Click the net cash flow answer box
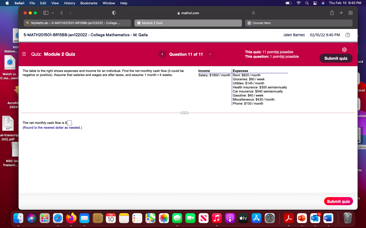This screenshot has width=366, height=228. pyautogui.click(x=69, y=123)
